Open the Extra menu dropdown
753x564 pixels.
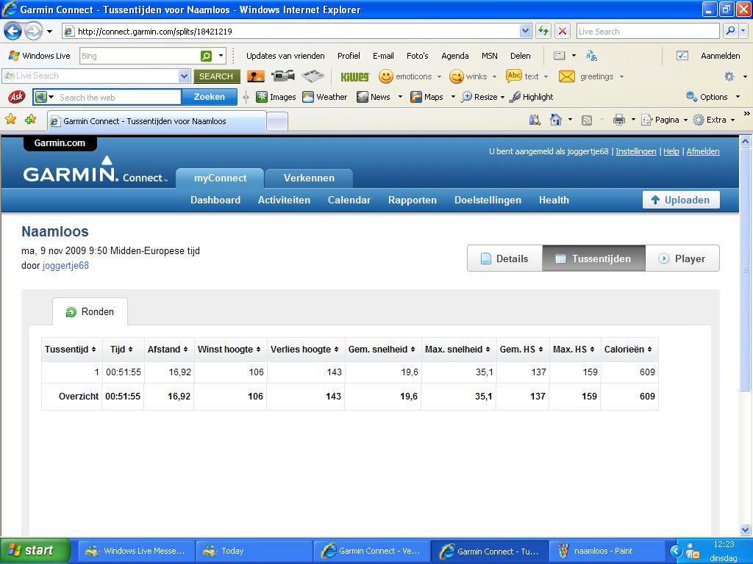pyautogui.click(x=732, y=120)
